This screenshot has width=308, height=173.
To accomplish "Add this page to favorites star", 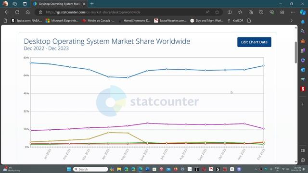I will tap(217, 12).
